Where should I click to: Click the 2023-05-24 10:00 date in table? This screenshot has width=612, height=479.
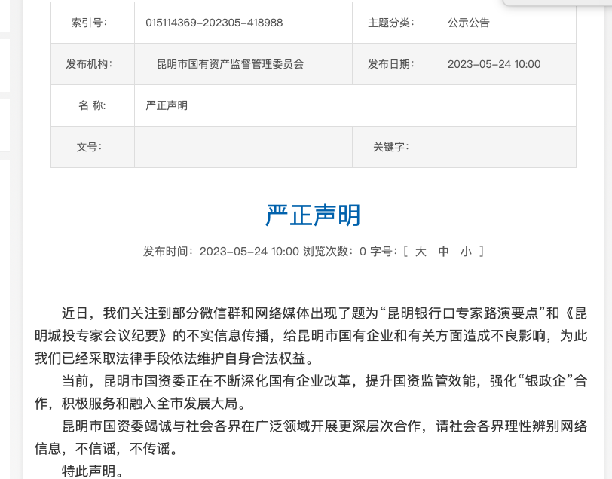(494, 64)
